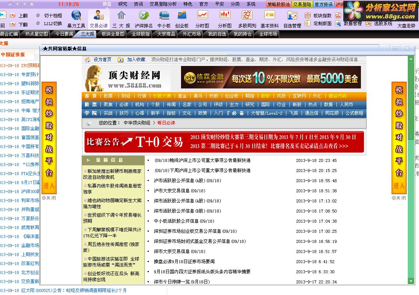Viewport: 419px width, 295px height.
Task: Click the 上翻 page-up icon
Action: pyautogui.click(x=12, y=15)
